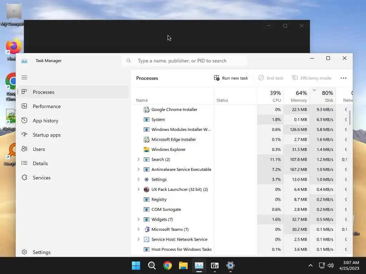Sort processes by Memory column header
Image resolution: width=366 pixels, height=274 pixels.
point(296,96)
